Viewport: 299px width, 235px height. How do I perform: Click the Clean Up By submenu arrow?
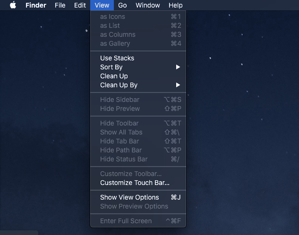(x=178, y=85)
